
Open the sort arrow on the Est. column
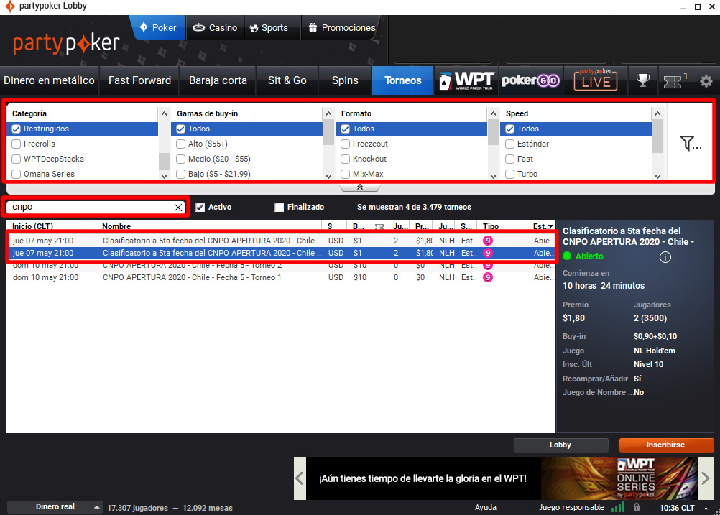pos(550,227)
